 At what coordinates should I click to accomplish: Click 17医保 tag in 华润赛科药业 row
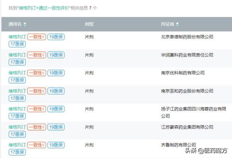17,62
